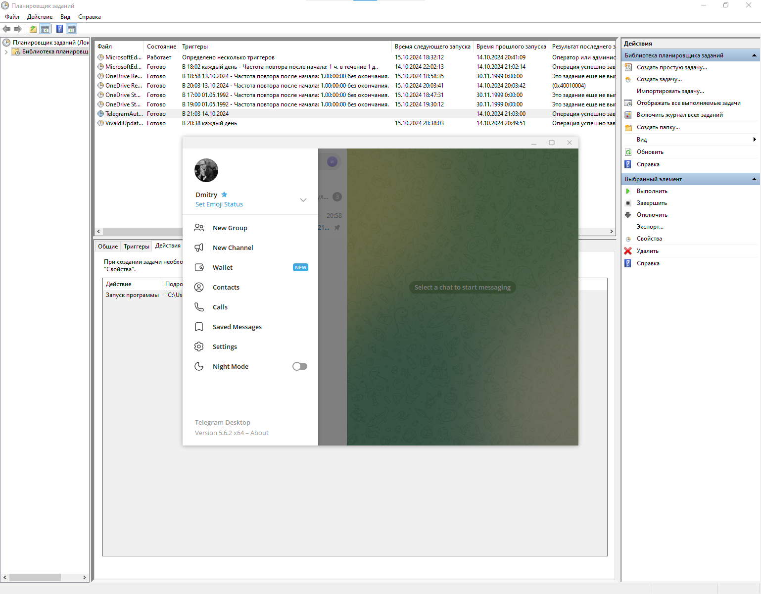Click the red X Delete icon
761x594 pixels.
(628, 251)
